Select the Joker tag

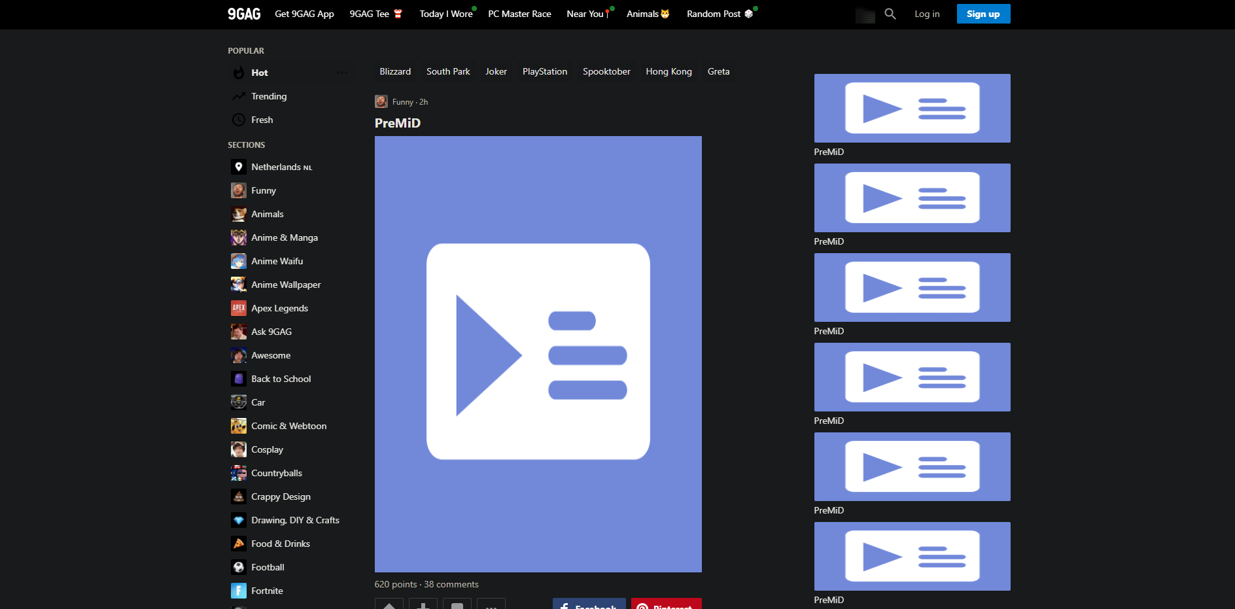pos(496,71)
